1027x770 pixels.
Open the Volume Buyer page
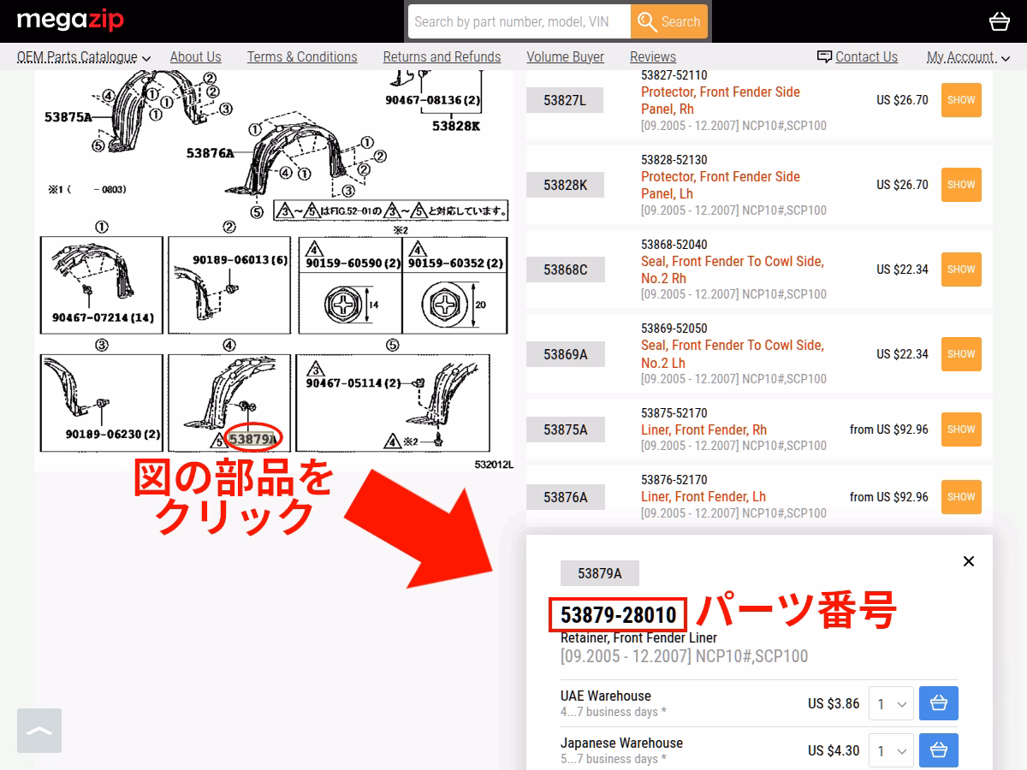coord(565,57)
